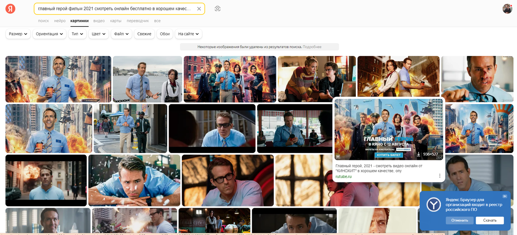Open the close-up with bloody nose image
The image size is (517, 235).
477,79
